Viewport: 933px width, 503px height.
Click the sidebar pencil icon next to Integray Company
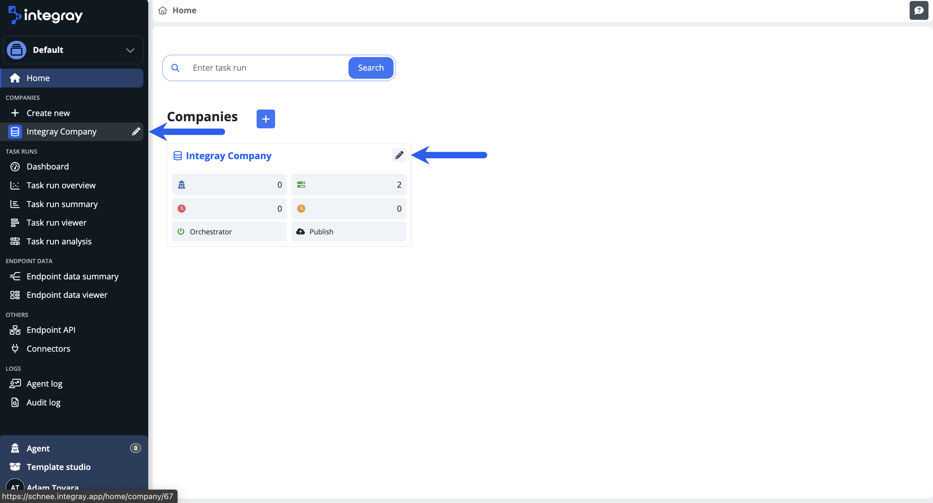pyautogui.click(x=136, y=131)
